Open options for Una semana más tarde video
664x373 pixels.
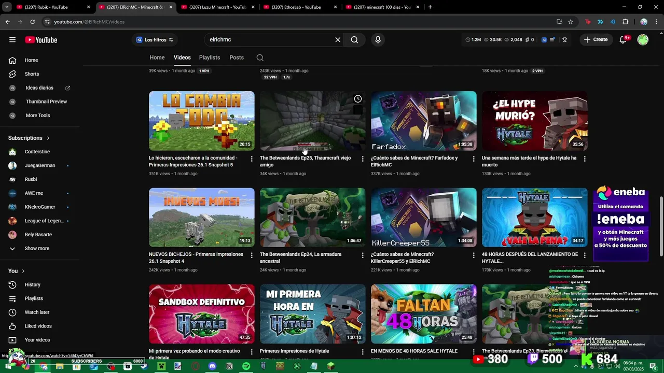click(585, 159)
